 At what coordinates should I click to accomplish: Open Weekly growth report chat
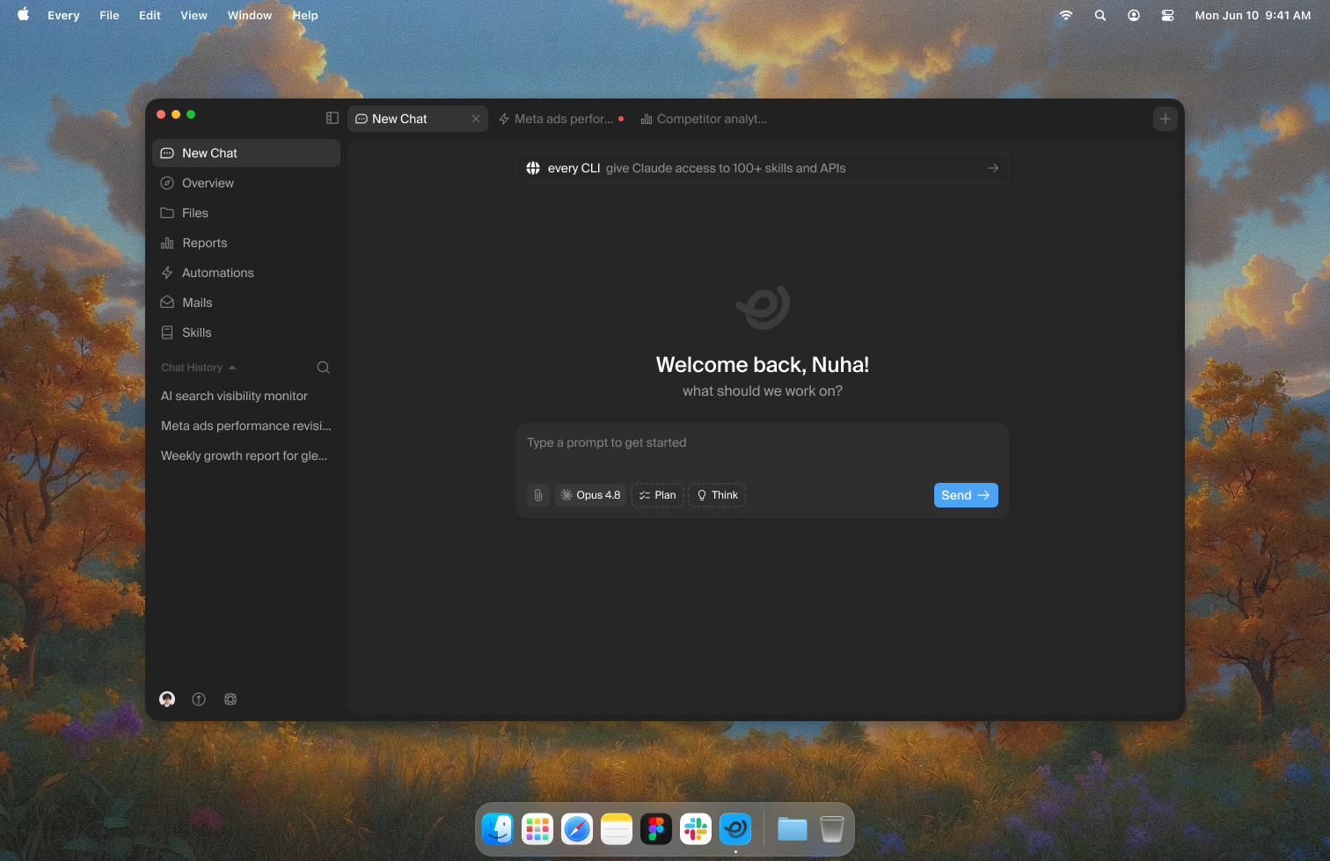click(x=246, y=456)
